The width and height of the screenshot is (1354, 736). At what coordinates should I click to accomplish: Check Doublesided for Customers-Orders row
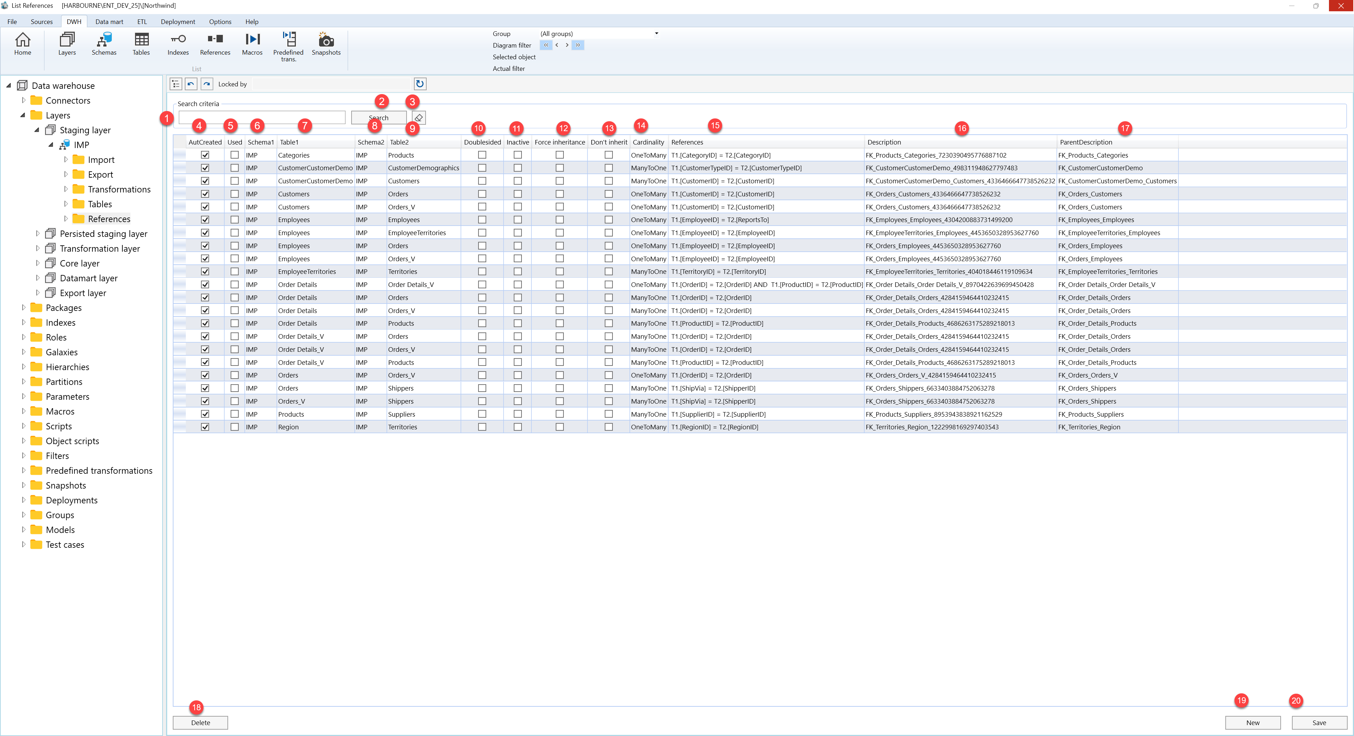[x=482, y=194]
